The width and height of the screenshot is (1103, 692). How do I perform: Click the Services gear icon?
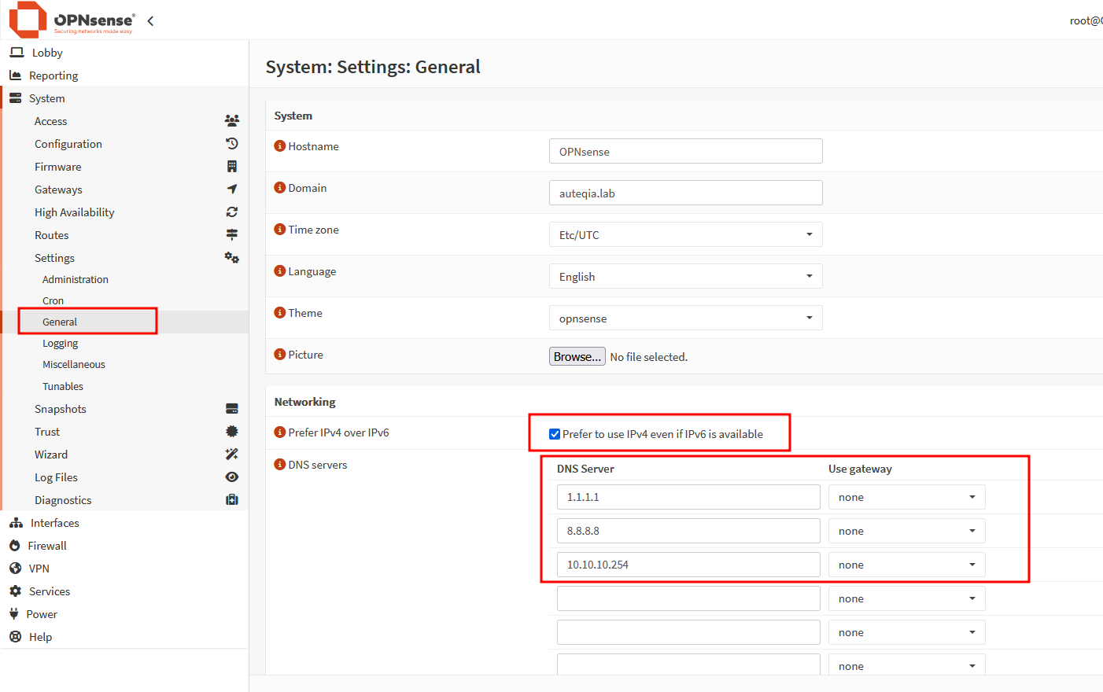point(15,591)
